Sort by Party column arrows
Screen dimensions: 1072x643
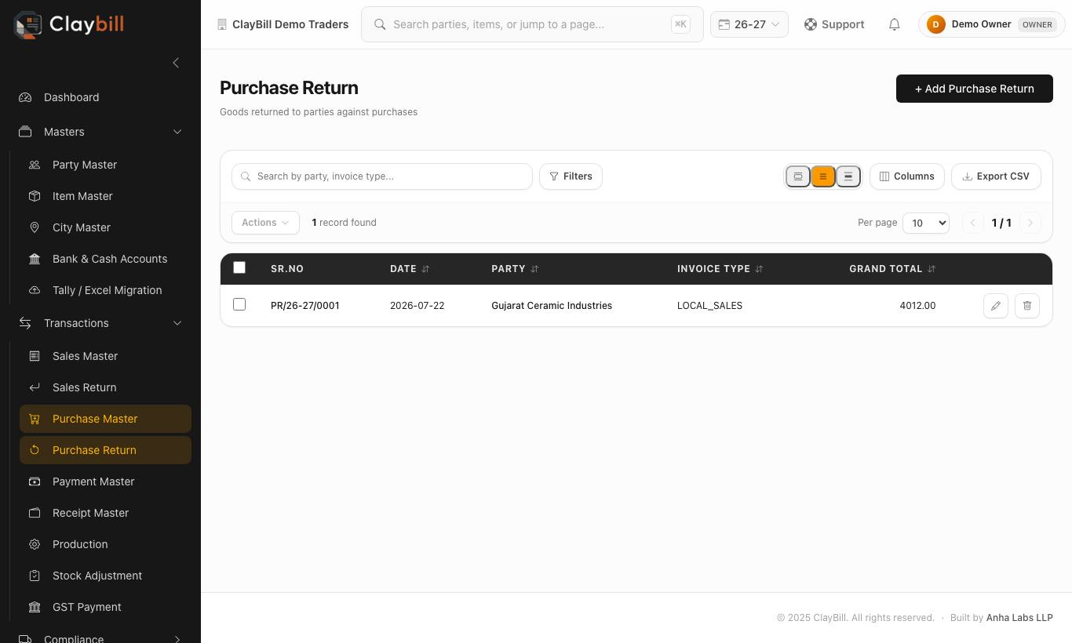point(534,269)
